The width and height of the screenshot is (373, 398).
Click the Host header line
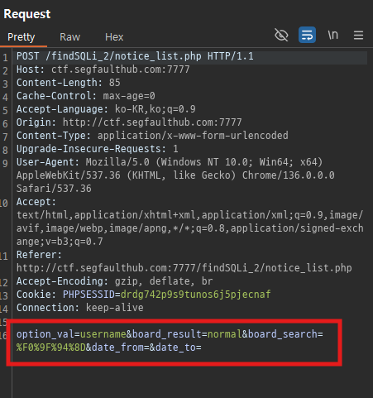(103, 70)
